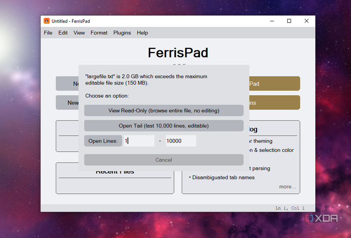Click the FerrisPad heading on welcome screen
Image resolution: width=351 pixels, height=238 pixels.
[x=178, y=53]
